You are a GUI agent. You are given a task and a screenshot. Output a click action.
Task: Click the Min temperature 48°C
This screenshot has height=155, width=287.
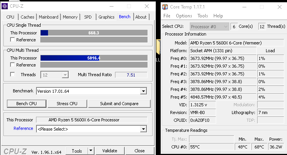(243, 147)
